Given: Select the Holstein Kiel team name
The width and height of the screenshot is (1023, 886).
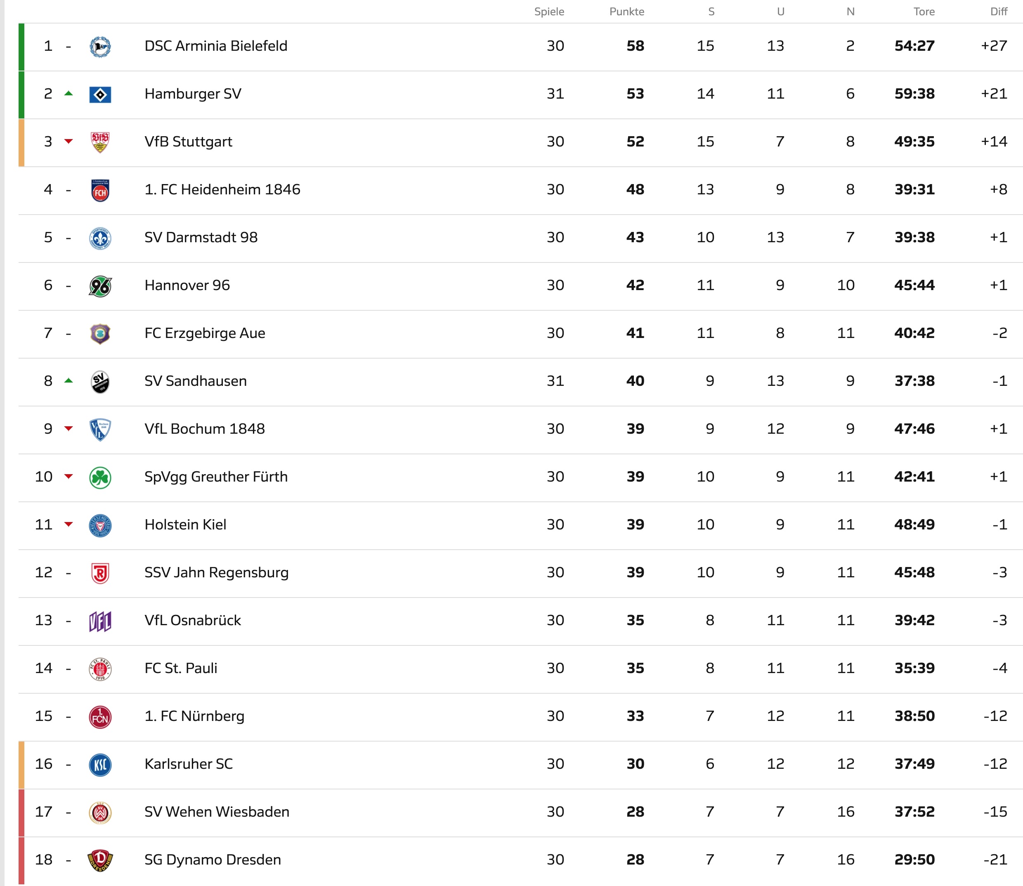Looking at the screenshot, I should (185, 525).
